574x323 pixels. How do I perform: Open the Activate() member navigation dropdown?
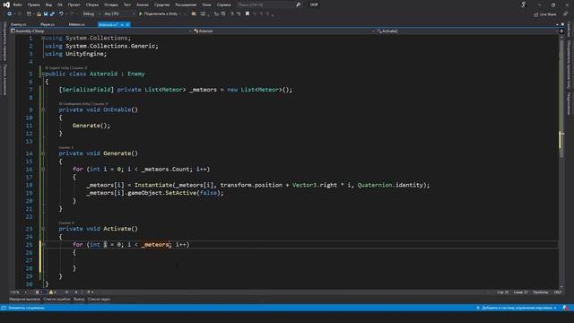(x=467, y=31)
